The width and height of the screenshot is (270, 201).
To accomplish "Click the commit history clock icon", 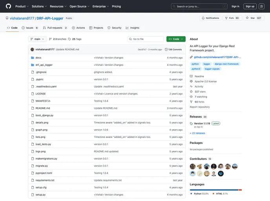I will coord(166,49).
